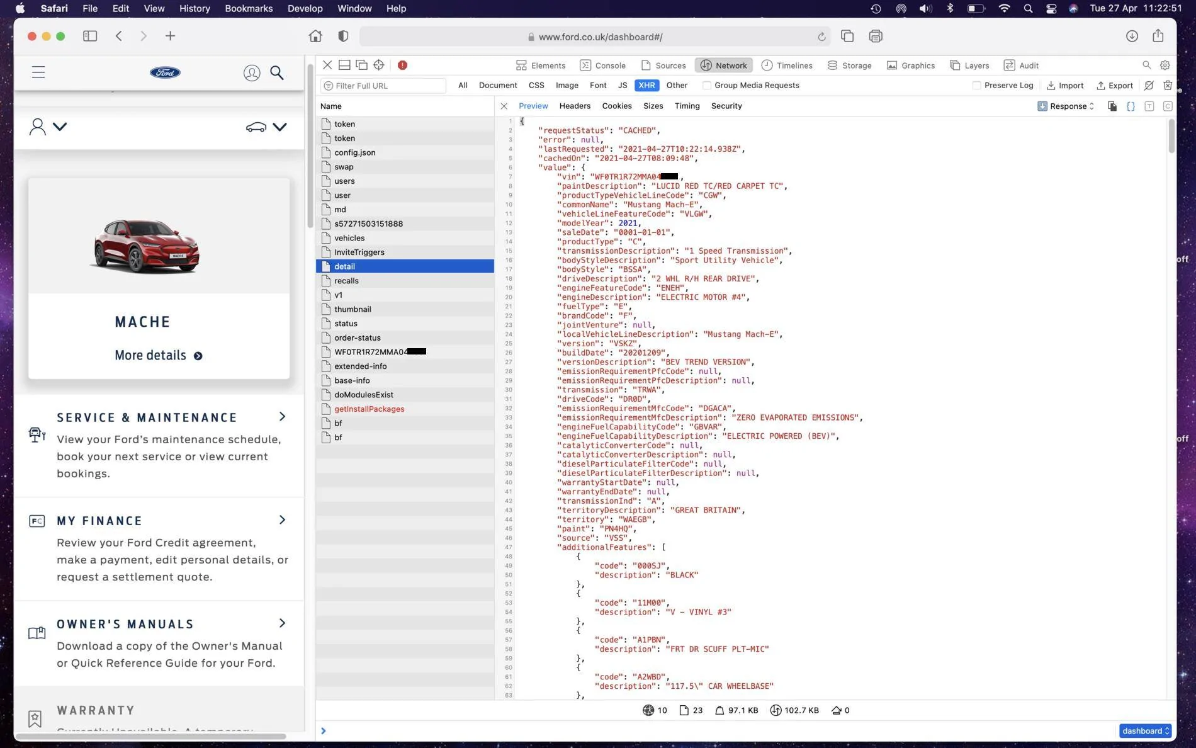Click the Import button

click(x=1065, y=86)
